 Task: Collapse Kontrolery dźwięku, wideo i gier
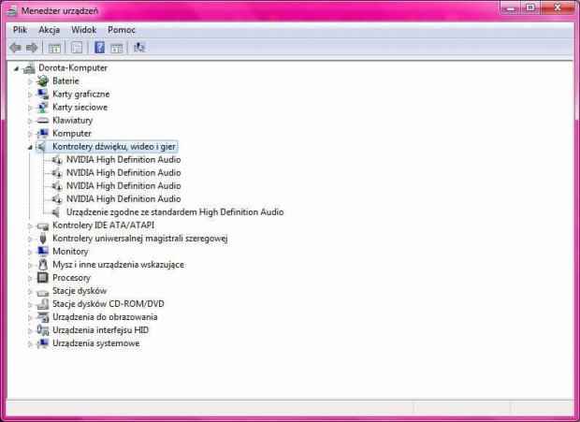(x=30, y=148)
